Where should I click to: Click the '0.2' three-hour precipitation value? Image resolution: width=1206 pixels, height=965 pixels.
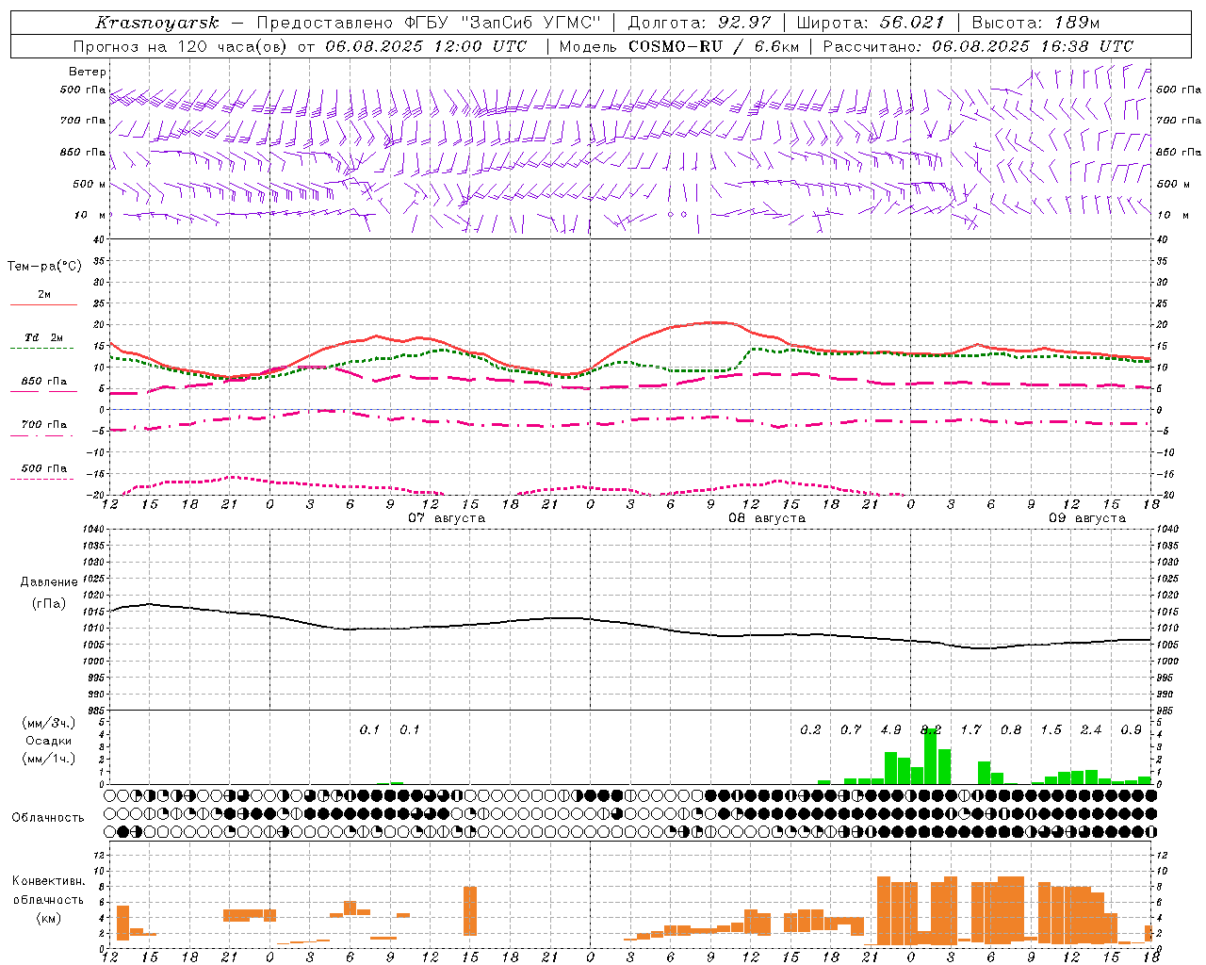pyautogui.click(x=810, y=729)
